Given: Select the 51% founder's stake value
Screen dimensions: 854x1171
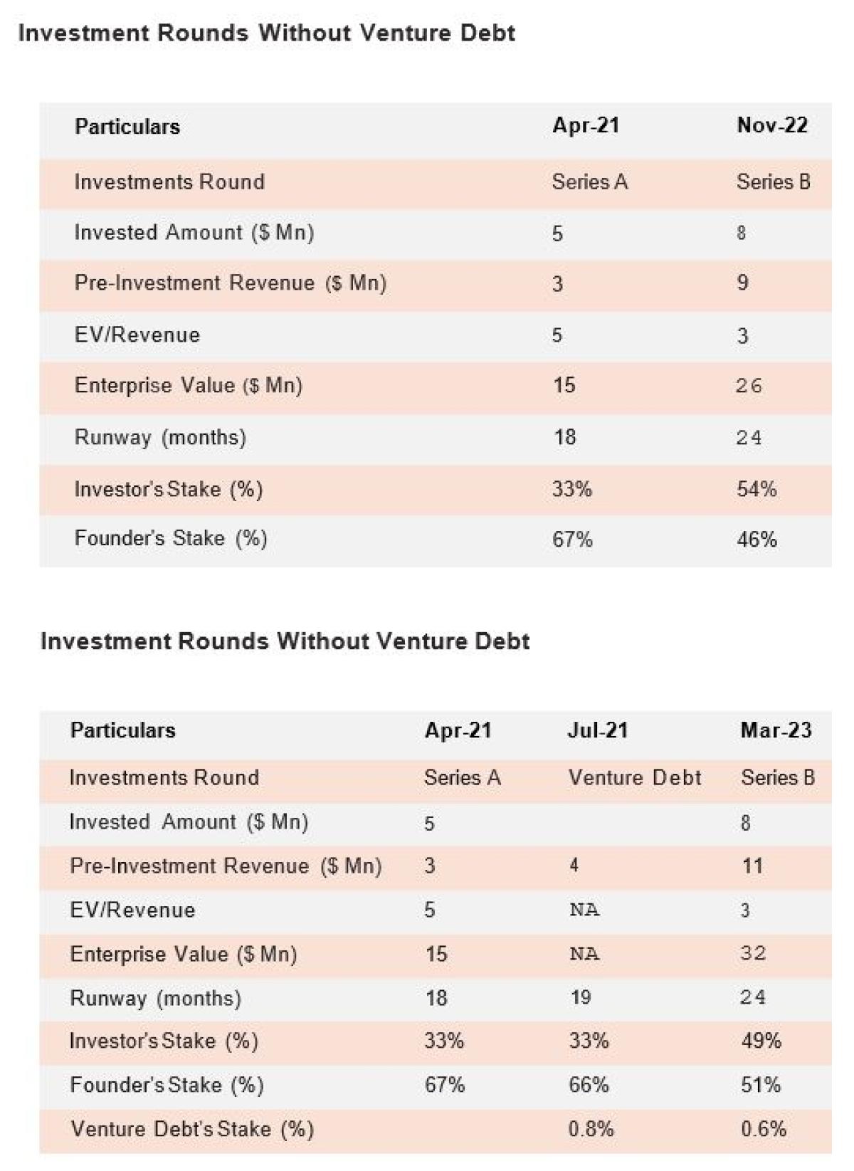Looking at the screenshot, I should pos(761,1085).
